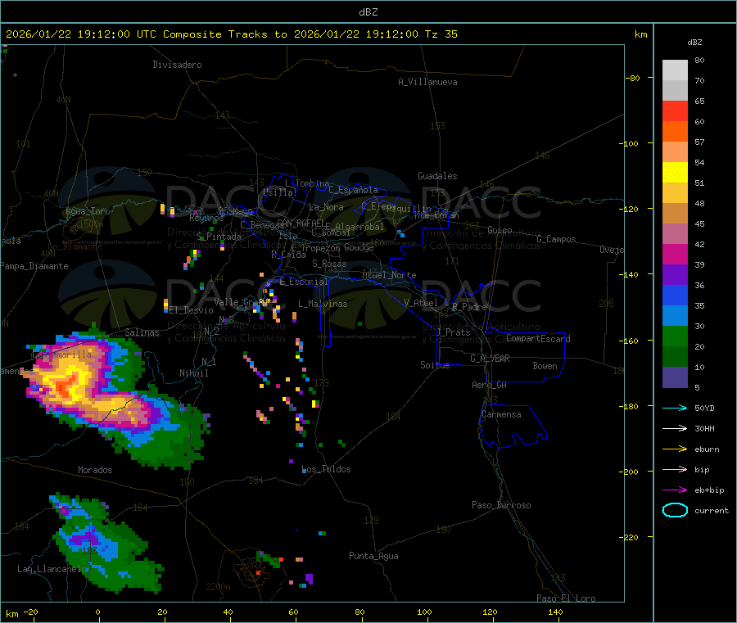Click the Soitue map label
Screen dimensions: 737x623
pyautogui.click(x=436, y=365)
